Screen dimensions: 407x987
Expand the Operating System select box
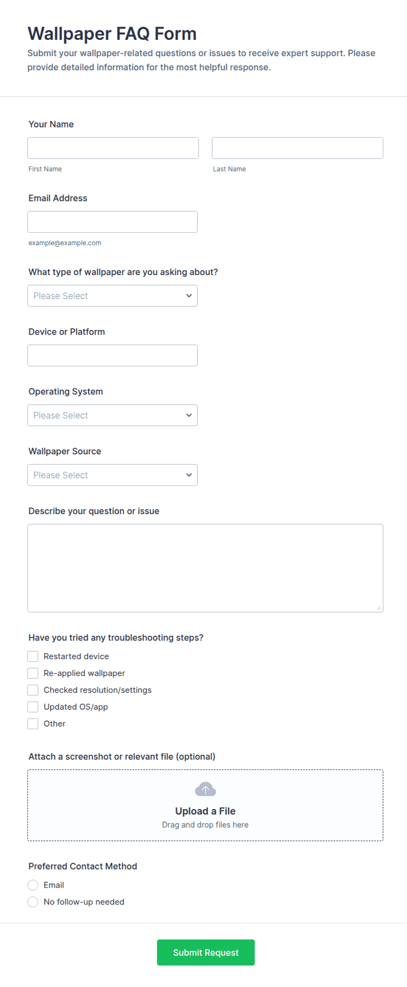point(112,415)
